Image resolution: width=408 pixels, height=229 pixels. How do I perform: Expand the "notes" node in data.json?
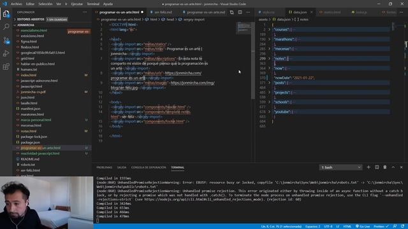[269, 59]
